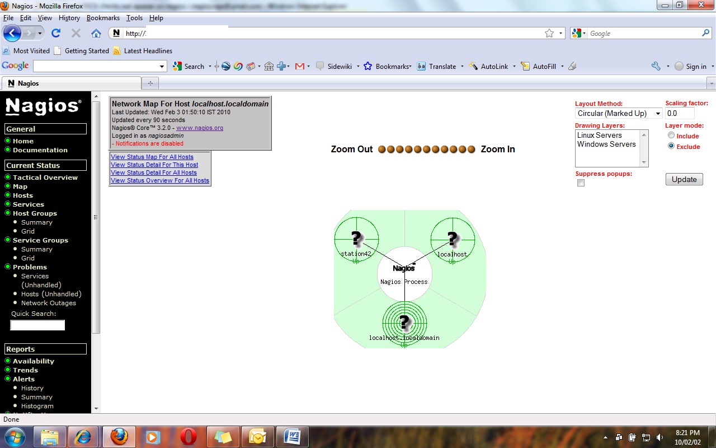Click the localhost host icon on the map
Image resolution: width=716 pixels, height=448 pixels.
pyautogui.click(x=453, y=239)
